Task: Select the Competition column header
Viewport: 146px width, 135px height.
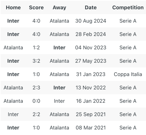Action: [128, 8]
